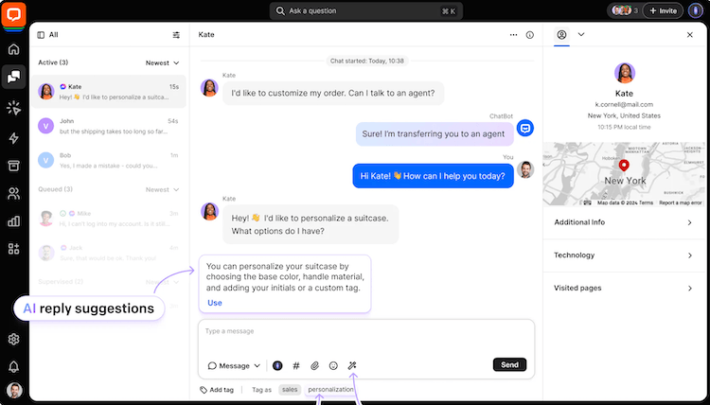This screenshot has height=405, width=710.
Task: Click the agent profile avatar in sidebar
Action: click(x=14, y=390)
